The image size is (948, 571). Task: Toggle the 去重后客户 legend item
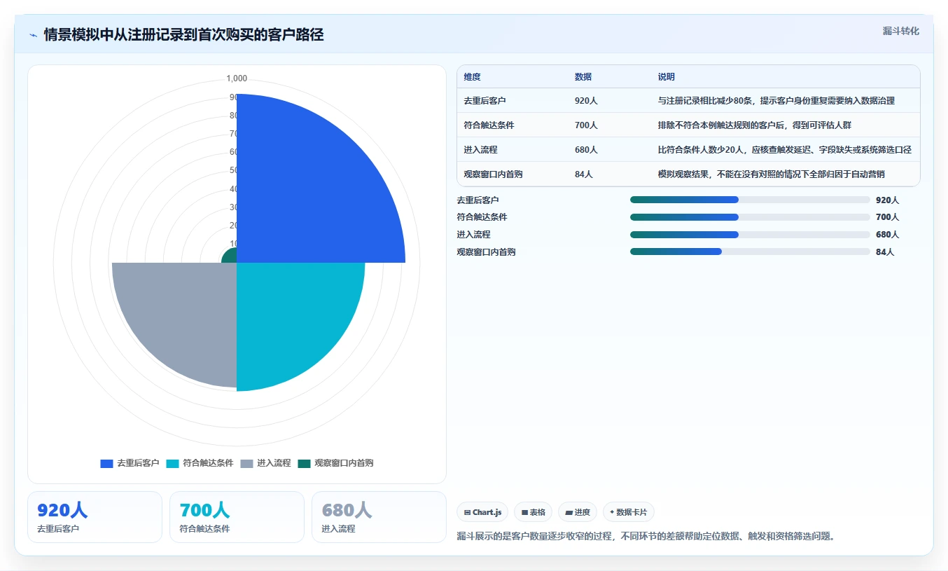[130, 463]
